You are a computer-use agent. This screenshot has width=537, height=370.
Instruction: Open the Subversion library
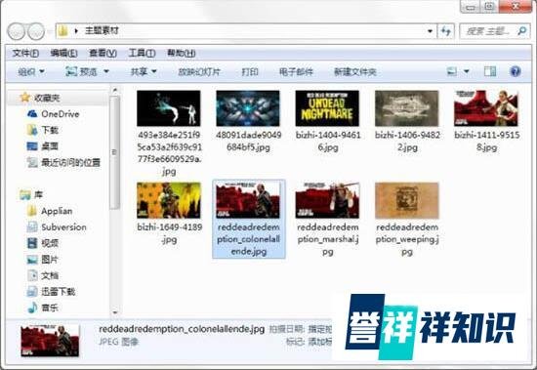tap(57, 226)
